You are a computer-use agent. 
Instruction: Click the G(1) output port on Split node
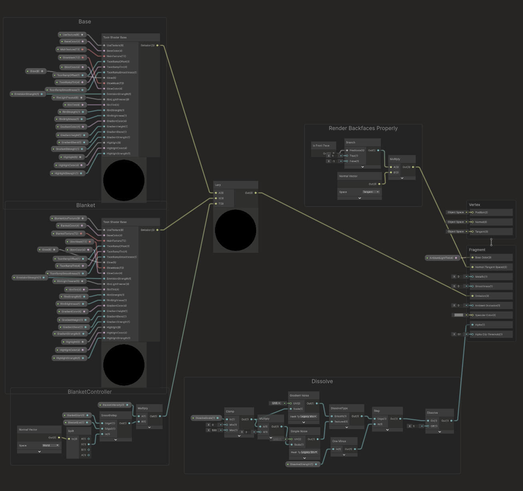89,444
